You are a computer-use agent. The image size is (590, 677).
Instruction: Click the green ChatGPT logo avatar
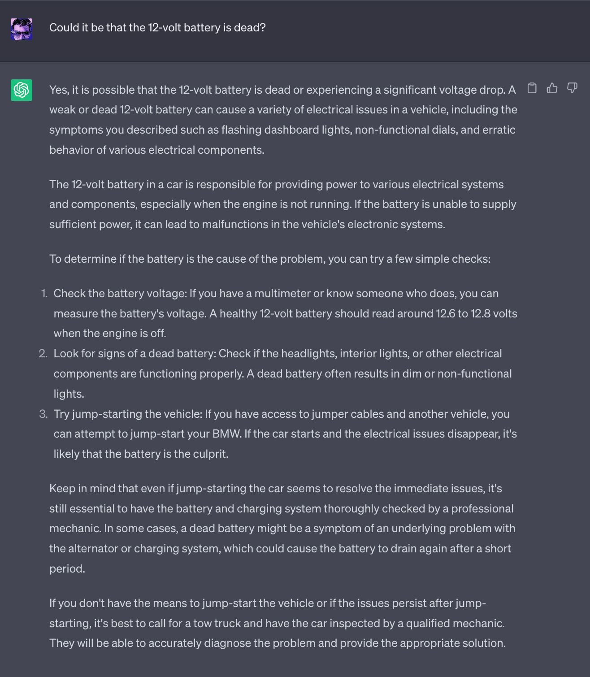(x=22, y=90)
